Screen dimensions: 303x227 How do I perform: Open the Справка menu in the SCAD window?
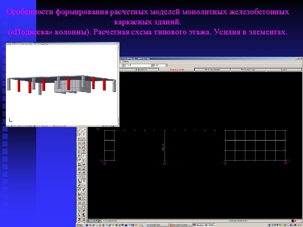pos(125,61)
